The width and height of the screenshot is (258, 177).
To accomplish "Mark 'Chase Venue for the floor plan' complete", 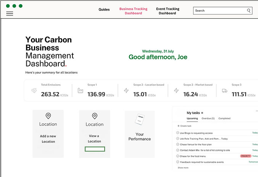I will 177,144.
